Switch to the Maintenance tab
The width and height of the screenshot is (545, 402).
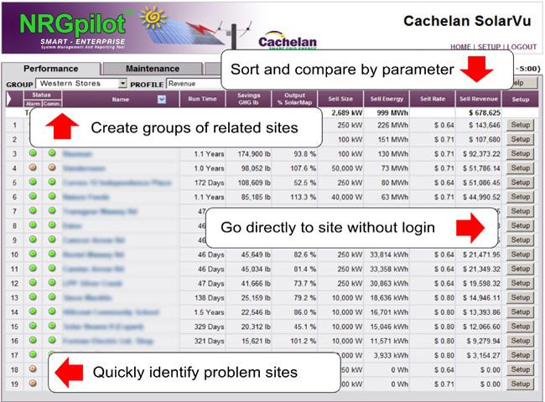click(152, 69)
